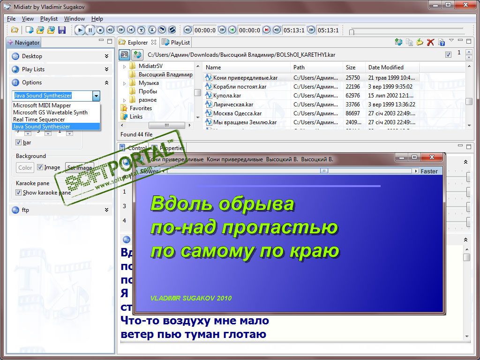The image size is (480, 360).
Task: Switch to the PlayList tab
Action: click(x=176, y=43)
